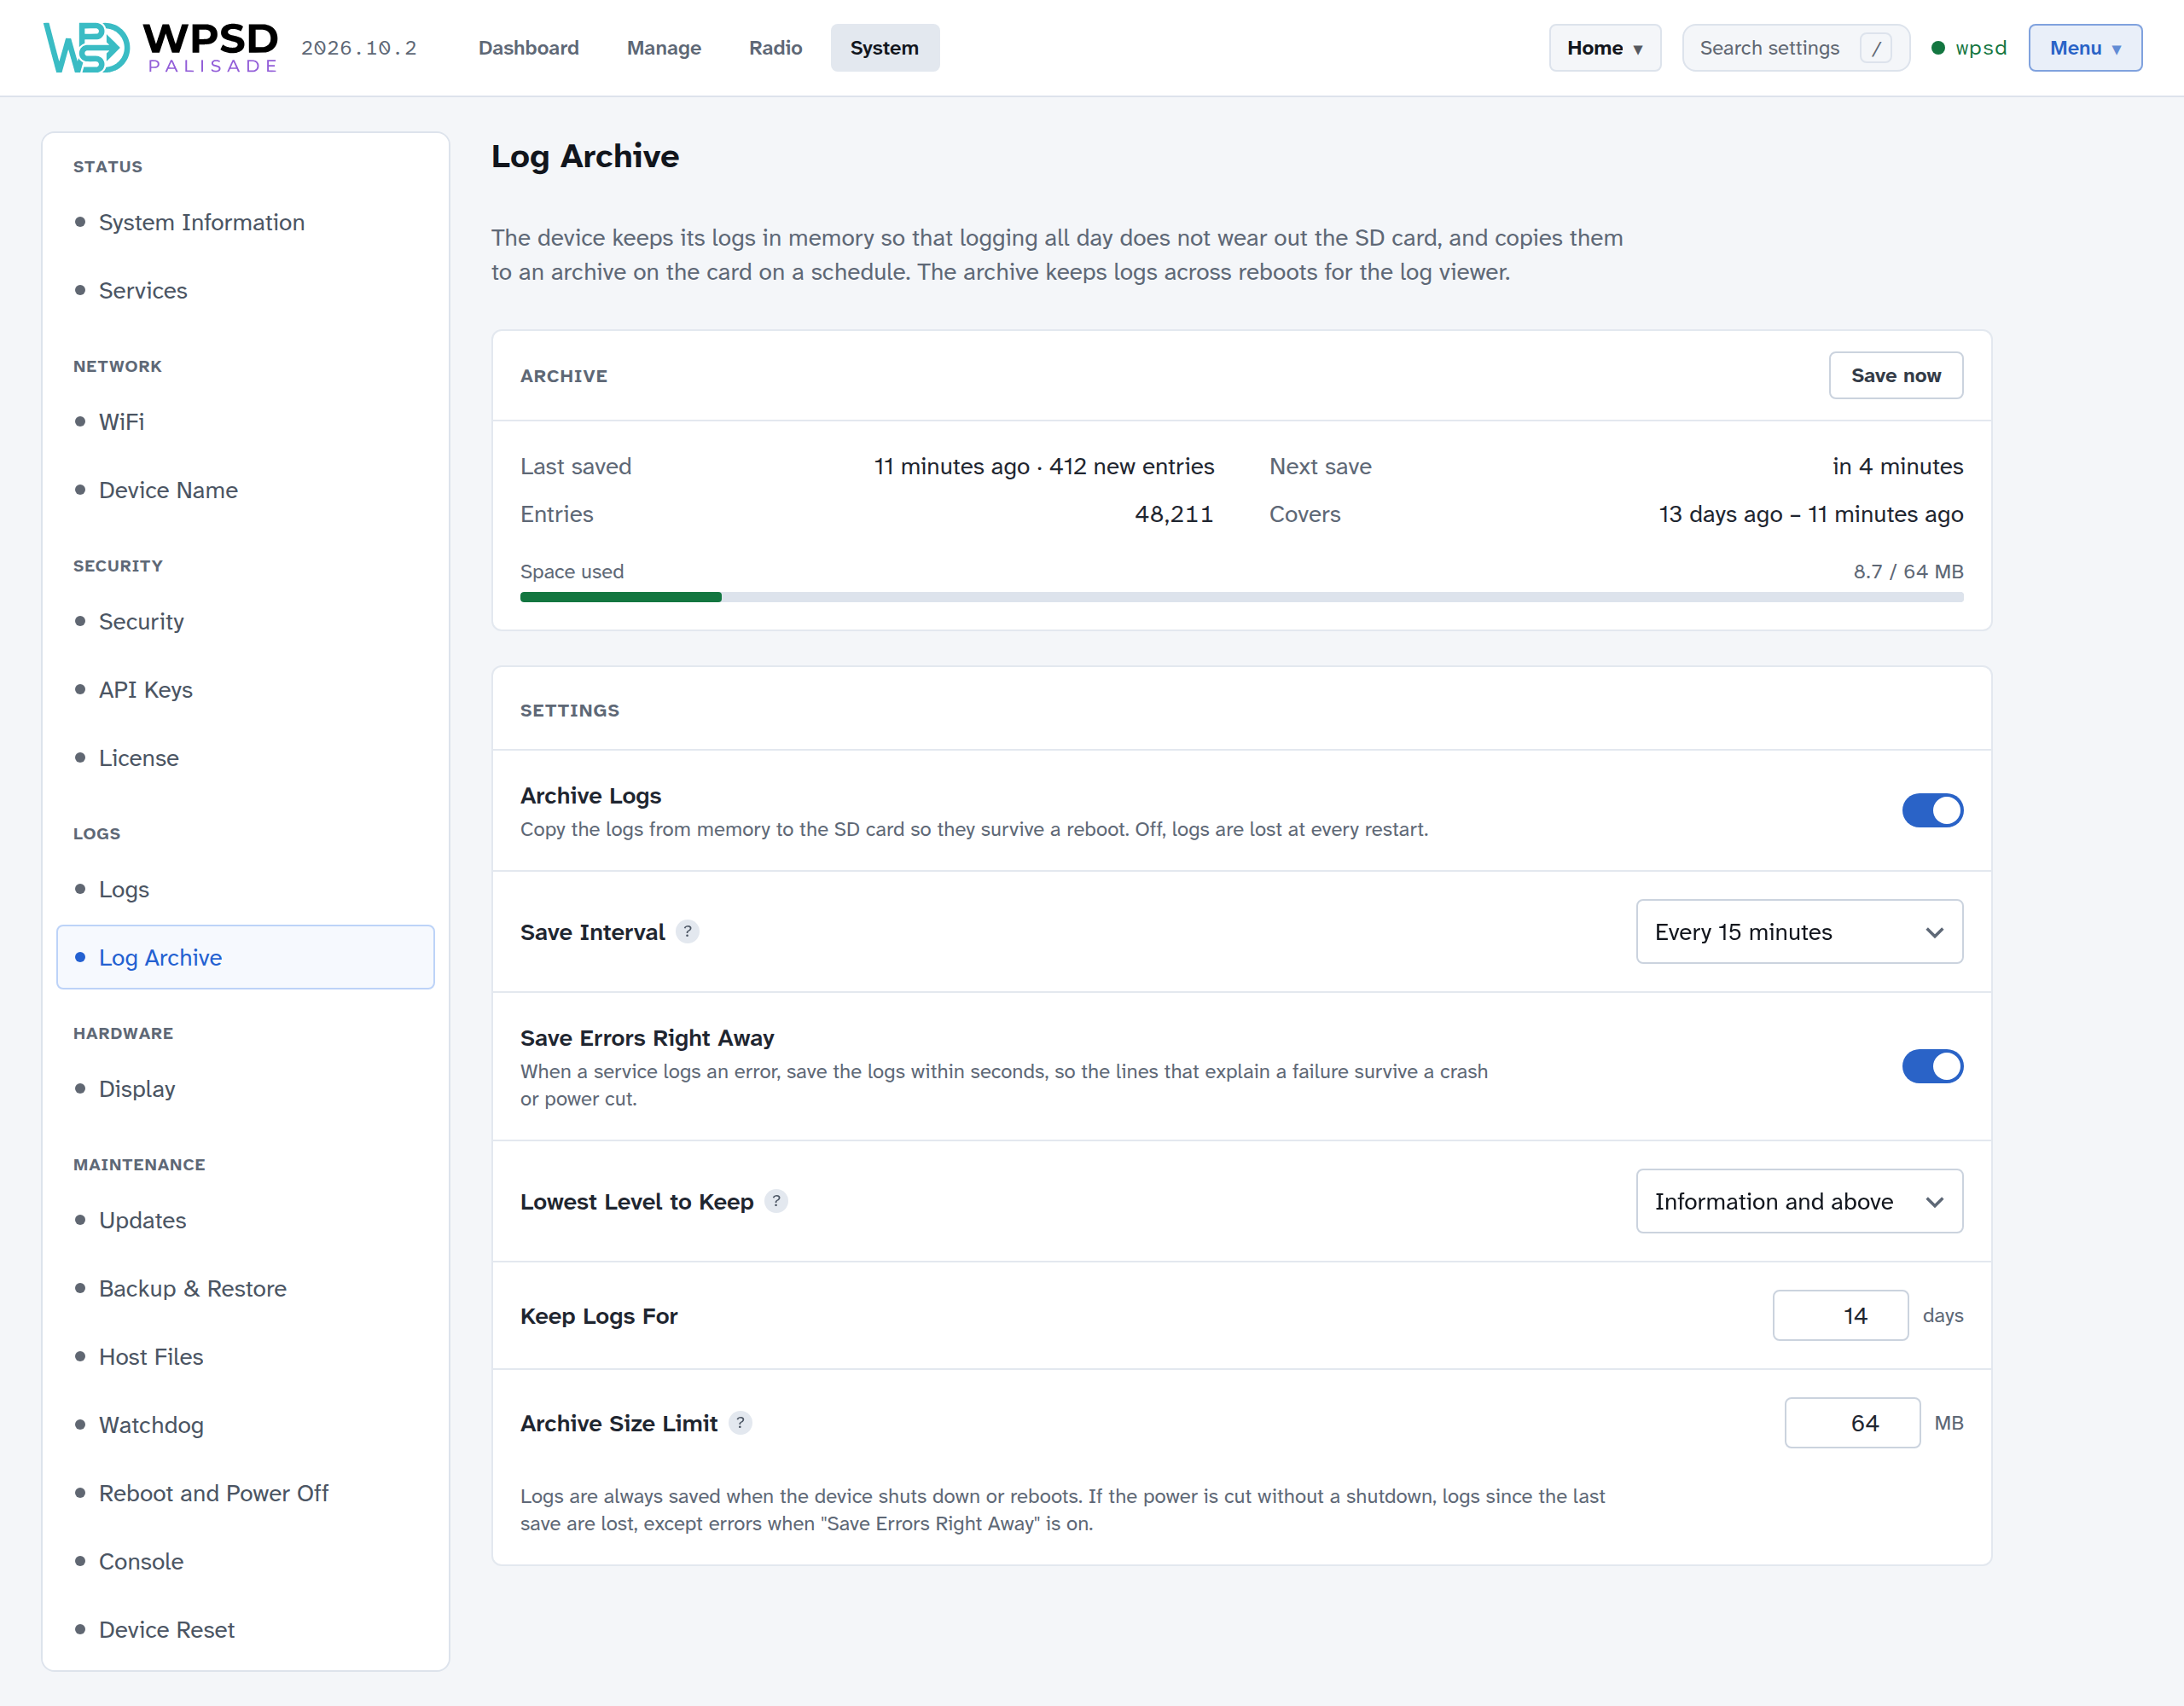Open the Manage tab
2184x1706 pixels.
point(664,48)
